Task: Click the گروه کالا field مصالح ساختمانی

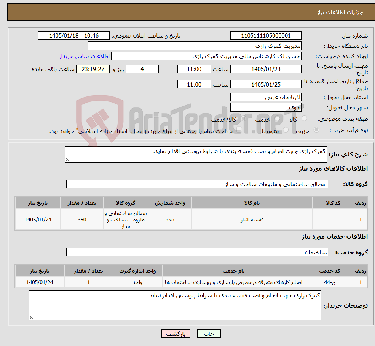Action: tap(197, 184)
